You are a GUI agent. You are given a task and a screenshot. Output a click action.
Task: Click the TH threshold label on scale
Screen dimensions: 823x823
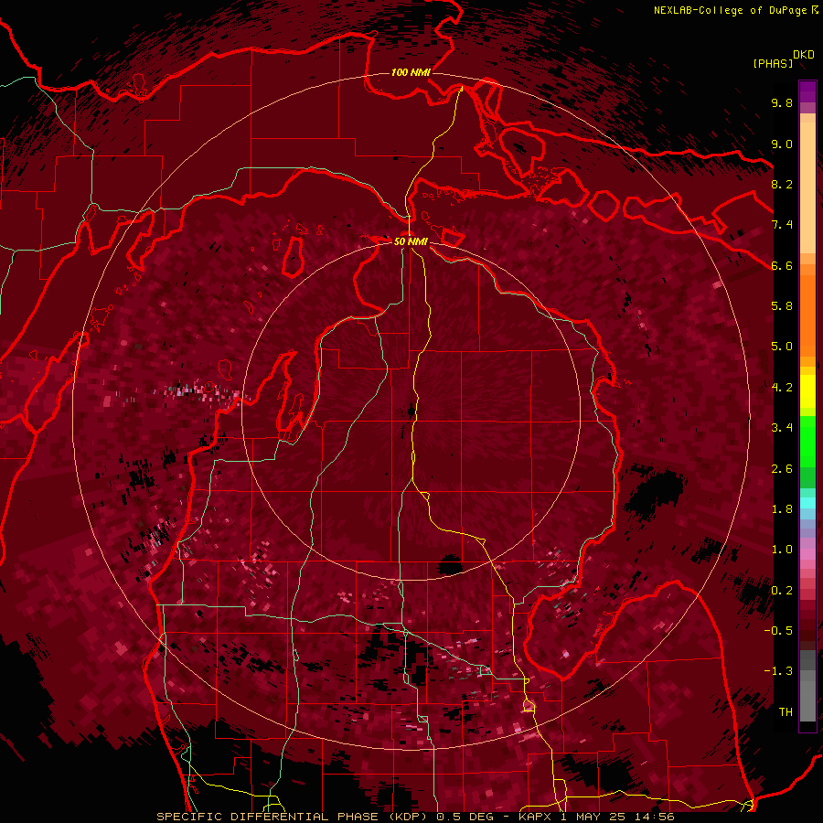click(x=786, y=712)
